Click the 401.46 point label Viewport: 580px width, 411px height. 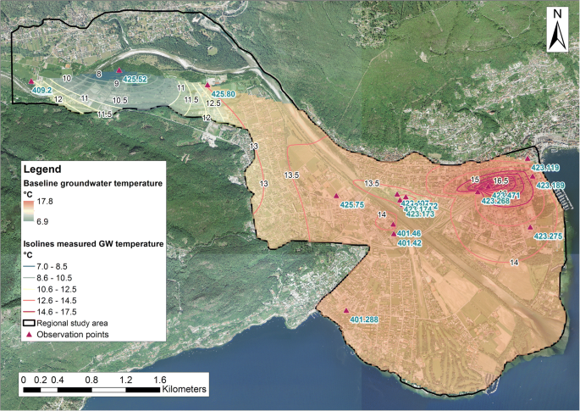409,233
